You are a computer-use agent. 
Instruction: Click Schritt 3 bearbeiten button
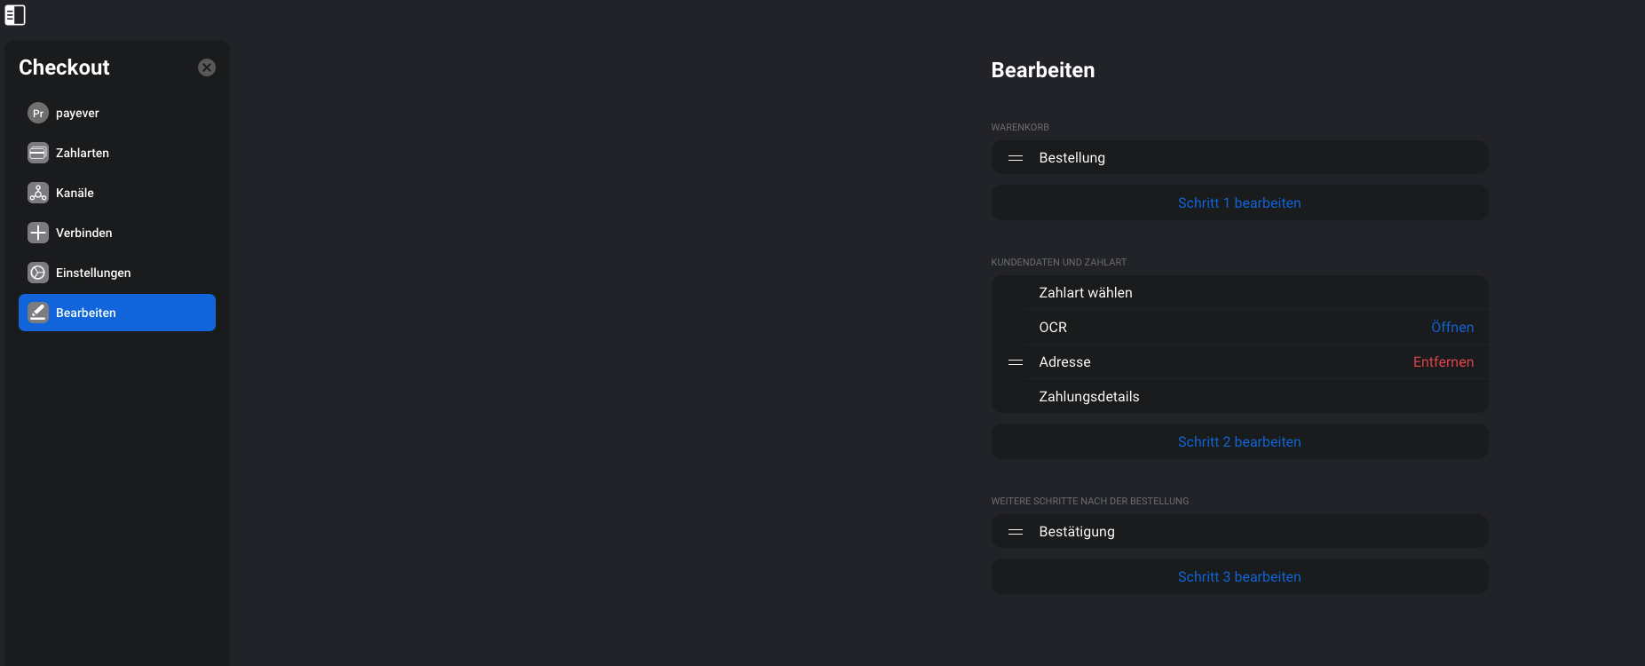point(1239,576)
